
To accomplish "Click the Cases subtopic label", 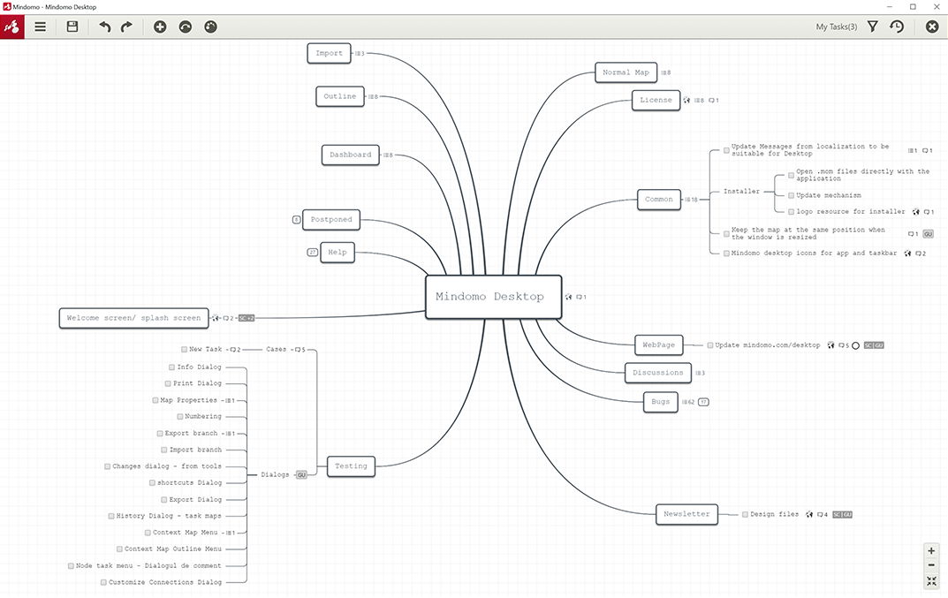I will tap(277, 350).
